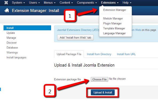Expand the Content dropdown menu
The image size is (158, 112).
[66, 3]
